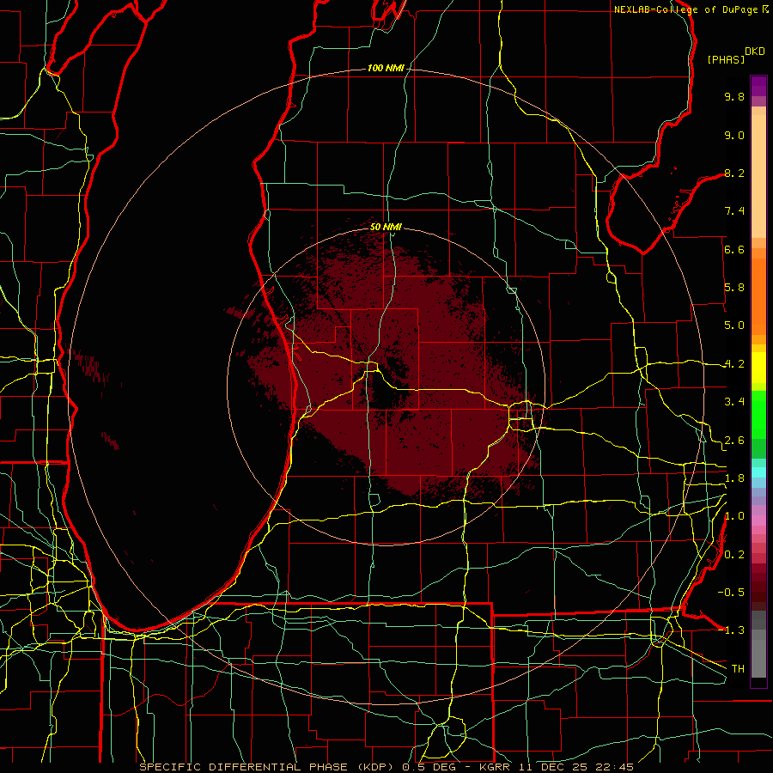This screenshot has width=773, height=773.
Task: Select the purple top color bar segment
Action: [758, 86]
